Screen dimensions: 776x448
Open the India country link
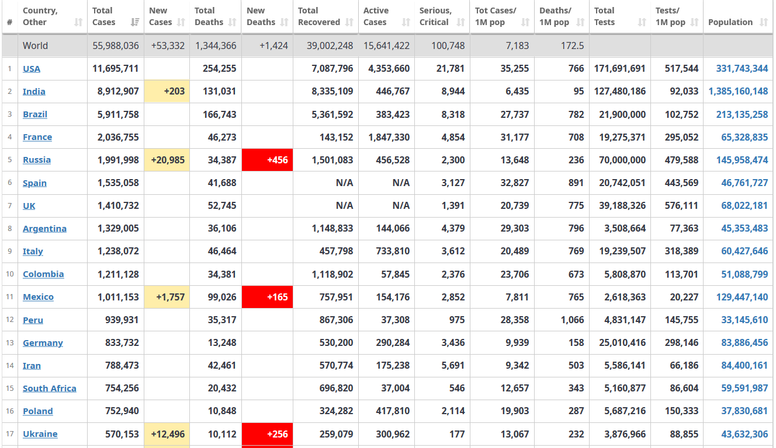[34, 92]
